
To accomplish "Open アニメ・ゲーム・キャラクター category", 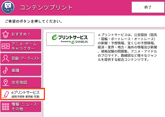I will pyautogui.click(x=21, y=46).
